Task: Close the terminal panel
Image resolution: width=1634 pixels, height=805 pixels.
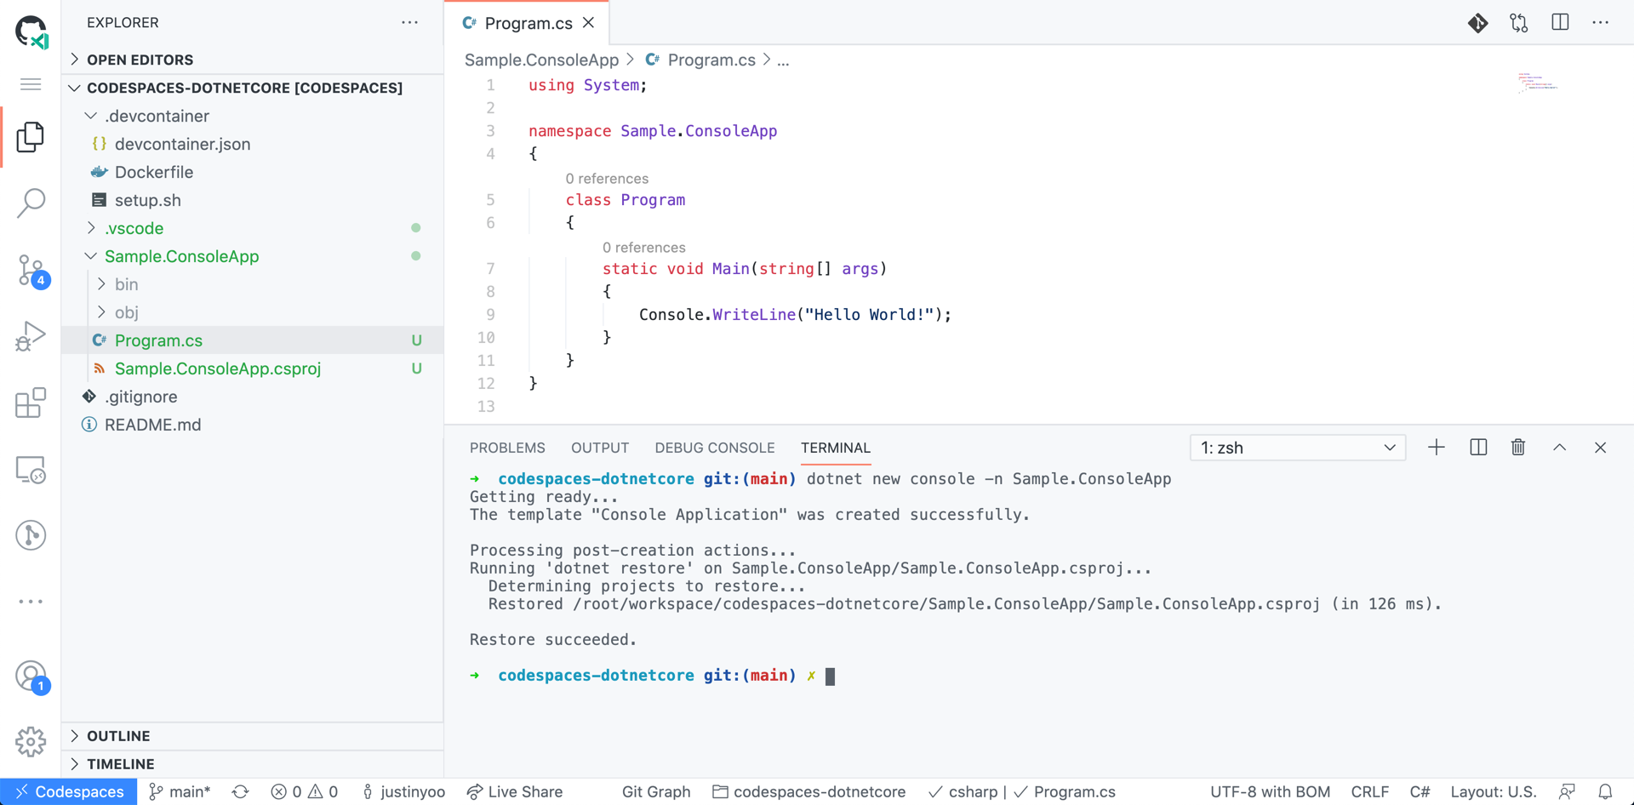Action: (1600, 448)
